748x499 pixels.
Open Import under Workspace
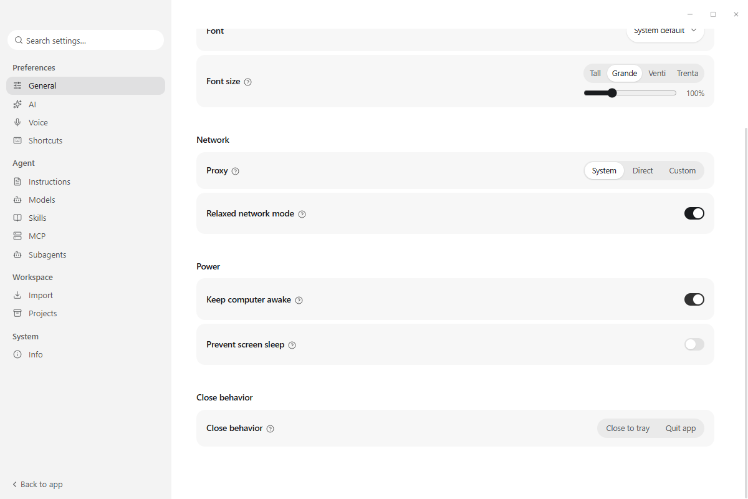[x=85, y=295]
